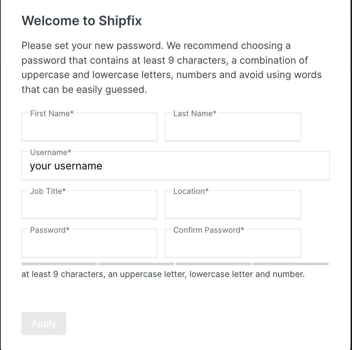This screenshot has width=352, height=350.
Task: Click the 'First Name*' floating label
Action: click(x=52, y=114)
